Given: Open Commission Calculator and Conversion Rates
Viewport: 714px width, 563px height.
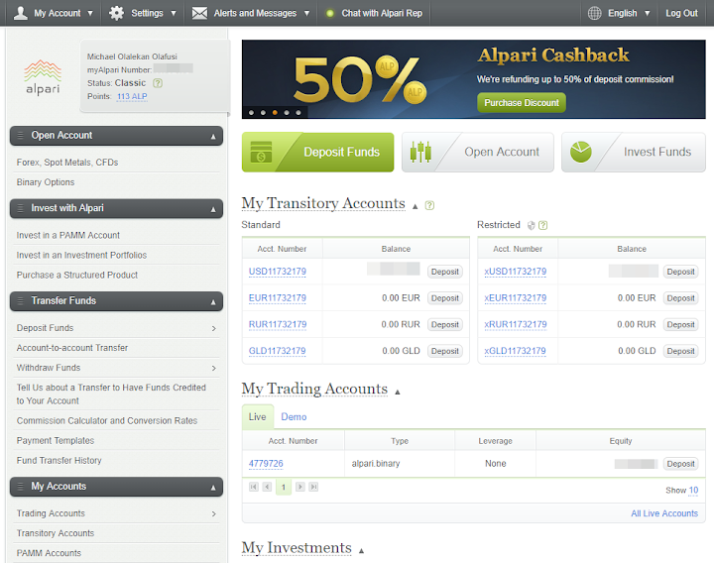Looking at the screenshot, I should 107,420.
